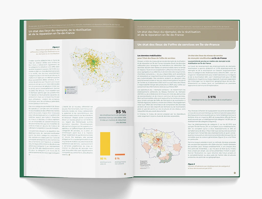Click the right page number badge

pos(234,173)
